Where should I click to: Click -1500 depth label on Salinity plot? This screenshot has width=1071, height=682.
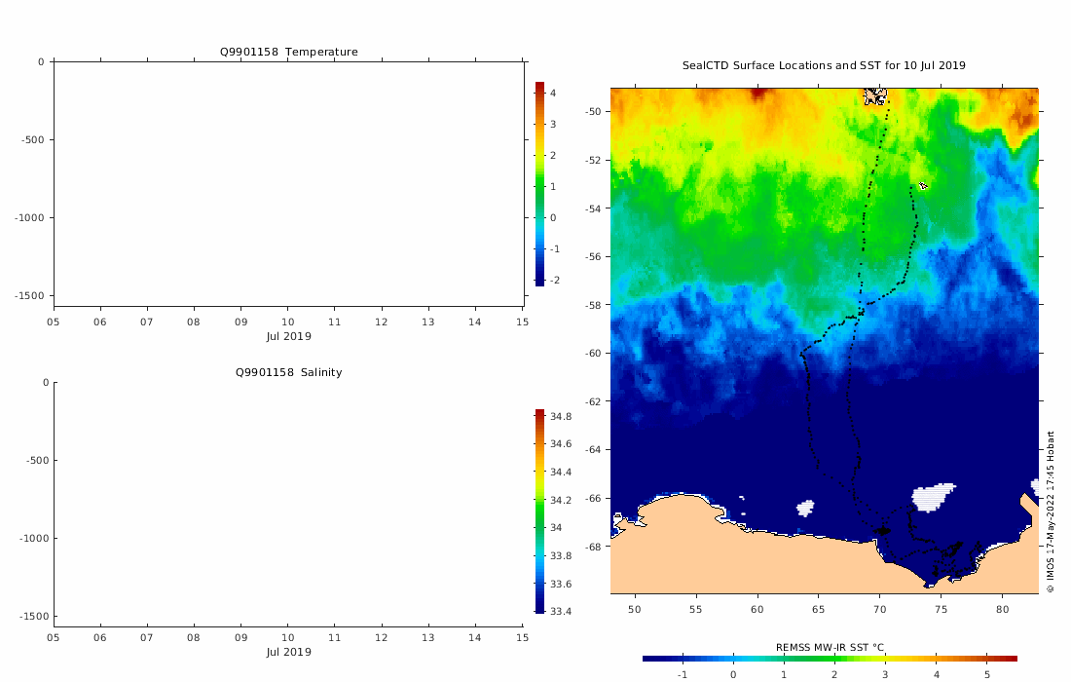(x=34, y=617)
